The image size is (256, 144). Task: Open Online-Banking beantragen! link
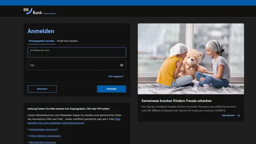click(x=45, y=136)
